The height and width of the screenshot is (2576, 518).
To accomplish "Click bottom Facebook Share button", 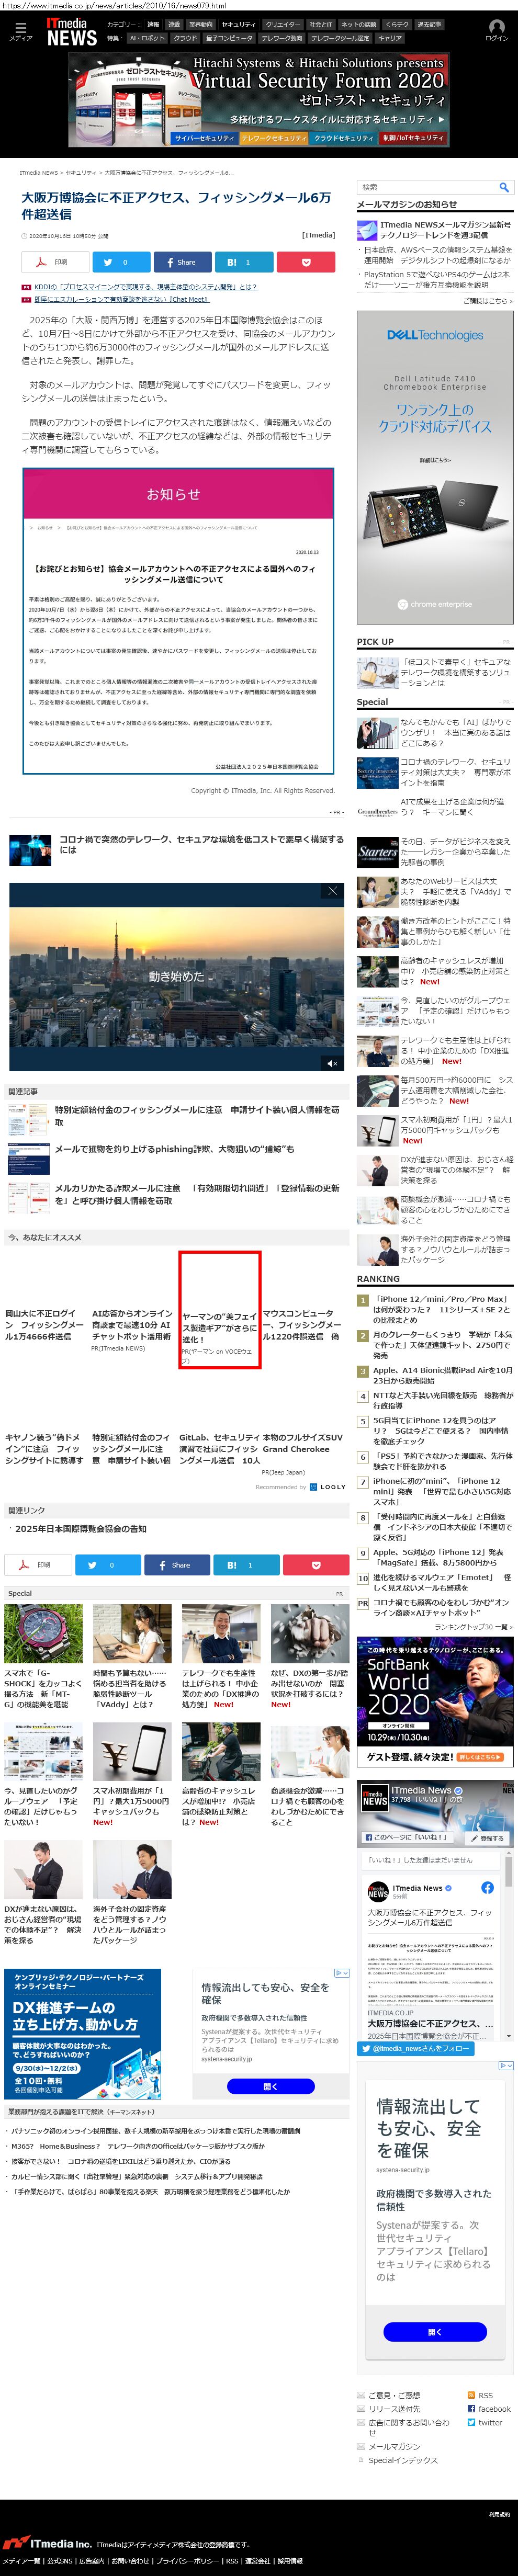I will click(x=176, y=1565).
